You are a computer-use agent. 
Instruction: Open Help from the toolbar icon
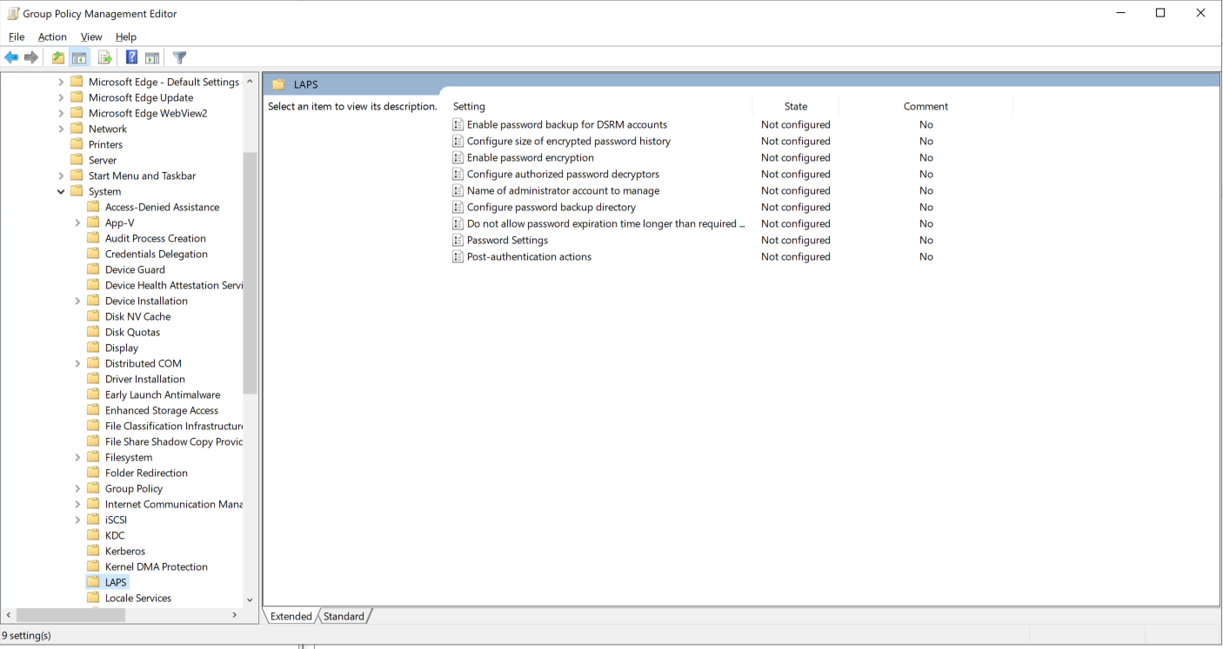click(x=130, y=57)
